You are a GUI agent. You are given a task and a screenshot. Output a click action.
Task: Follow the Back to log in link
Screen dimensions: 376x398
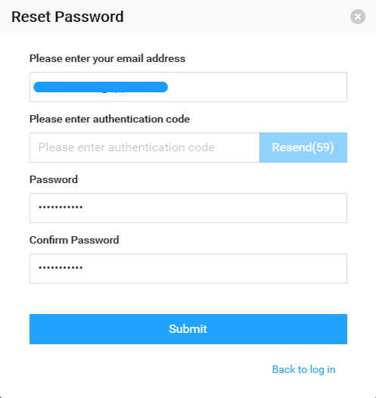[303, 370]
